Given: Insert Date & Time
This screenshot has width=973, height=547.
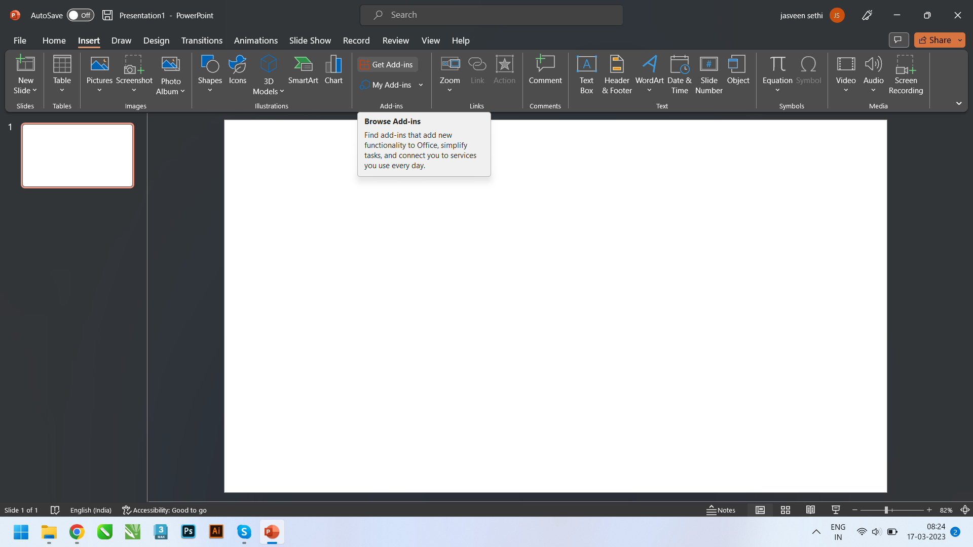Looking at the screenshot, I should (x=679, y=74).
